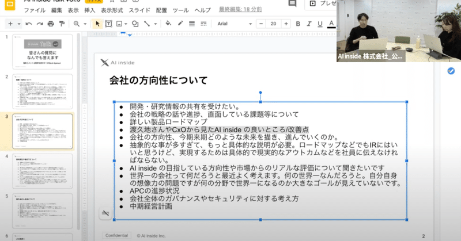Toggle the speaker notes icon on slide
This screenshot has height=241, width=461.
[x=105, y=213]
